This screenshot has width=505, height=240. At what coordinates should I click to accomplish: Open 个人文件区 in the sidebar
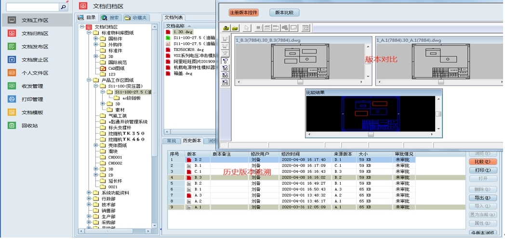click(35, 73)
